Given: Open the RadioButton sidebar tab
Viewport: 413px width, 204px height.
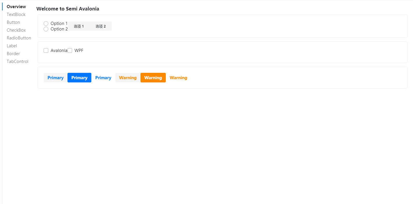Looking at the screenshot, I should coord(19,38).
